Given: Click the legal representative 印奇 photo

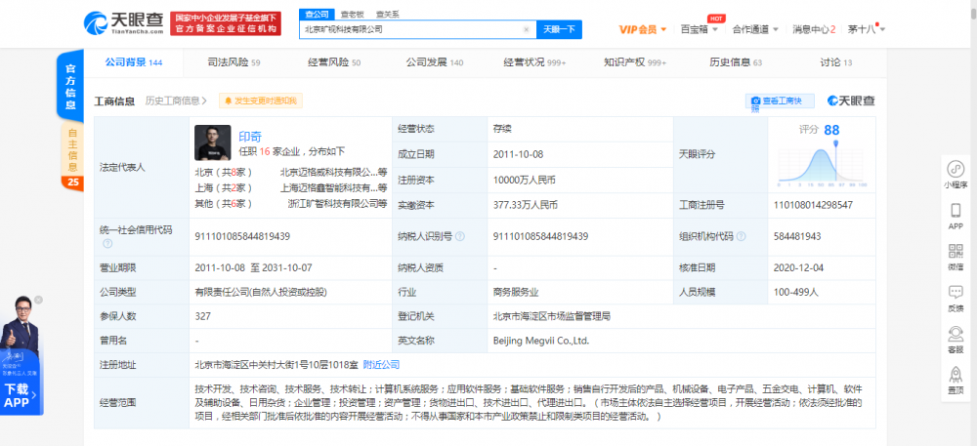Looking at the screenshot, I should click(x=212, y=142).
